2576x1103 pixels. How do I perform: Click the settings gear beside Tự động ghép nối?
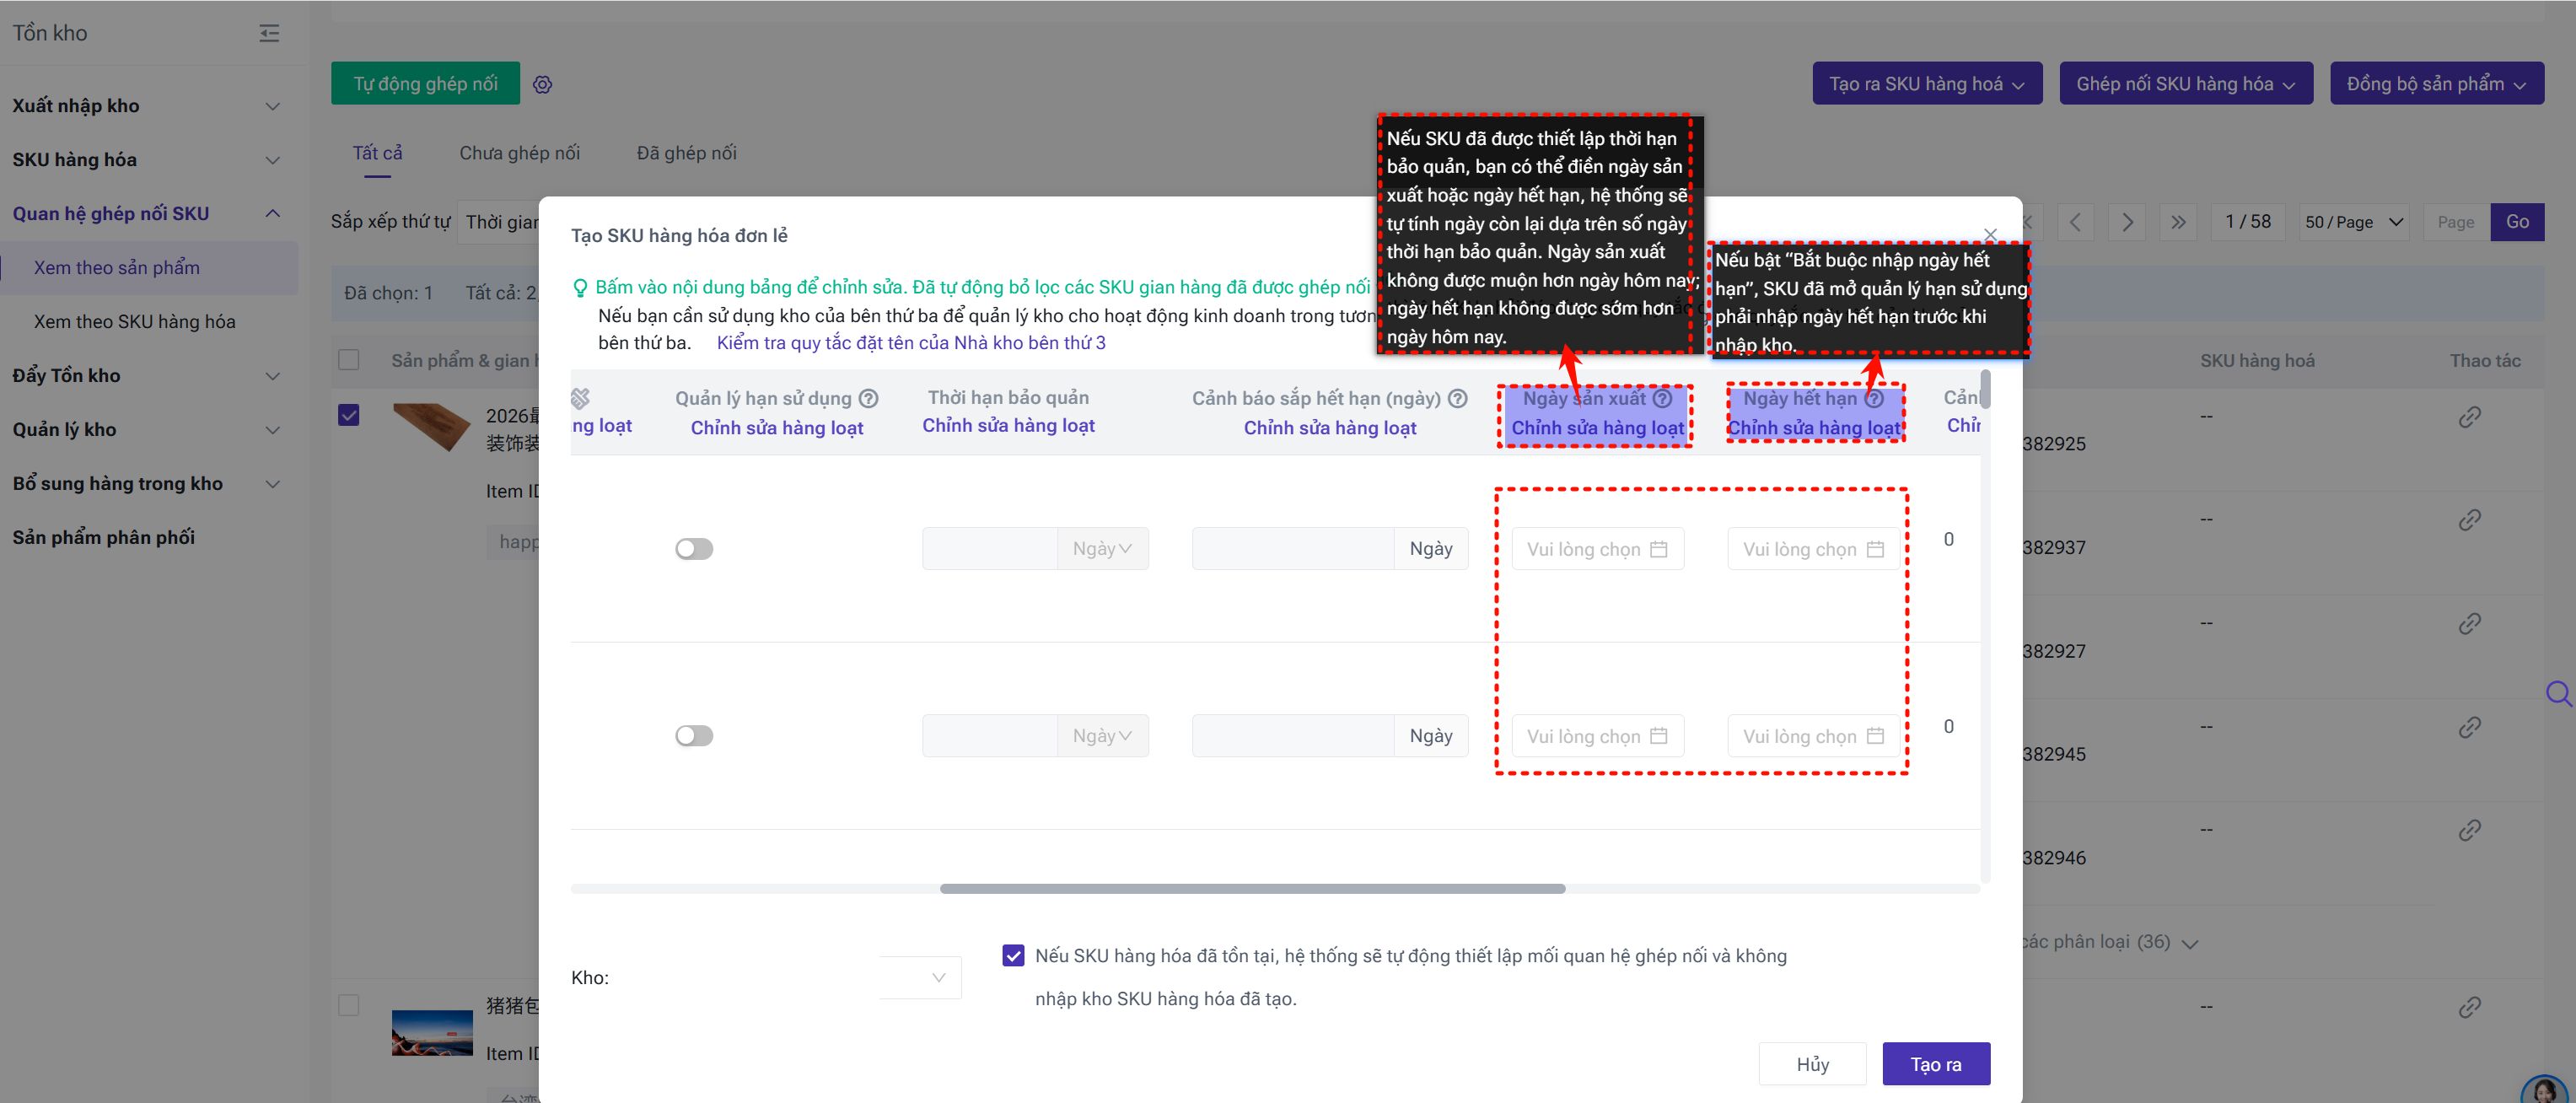542,85
